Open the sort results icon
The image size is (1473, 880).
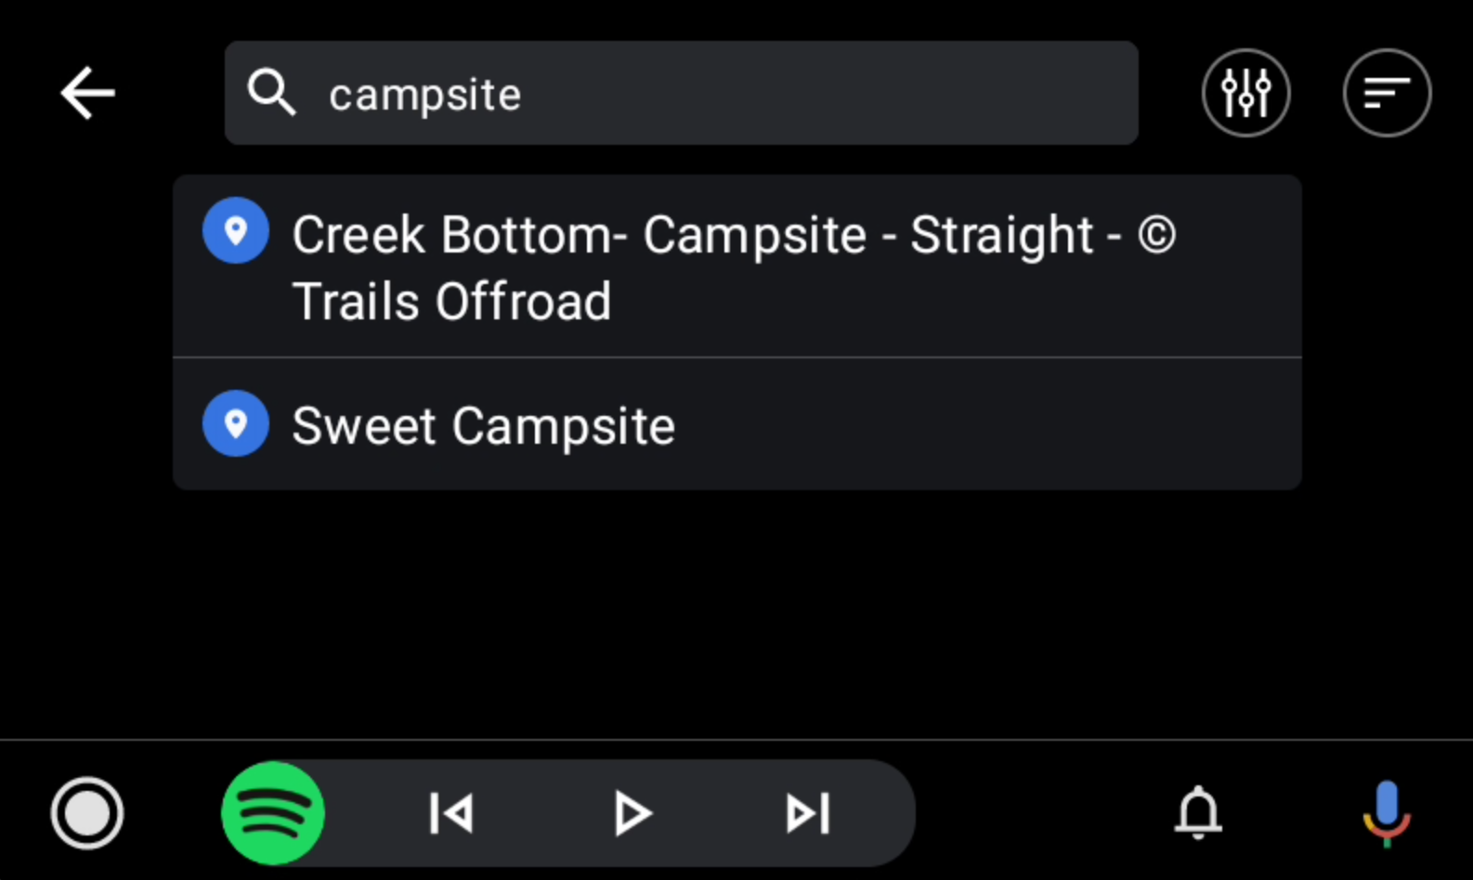click(1387, 93)
